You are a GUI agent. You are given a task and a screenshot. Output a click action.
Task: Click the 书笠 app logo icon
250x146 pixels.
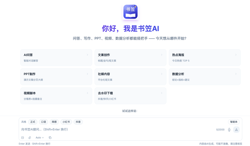(x=131, y=12)
